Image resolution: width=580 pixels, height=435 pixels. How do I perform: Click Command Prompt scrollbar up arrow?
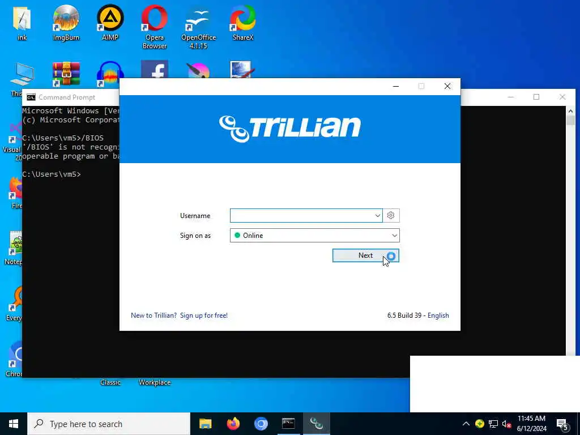pos(570,111)
